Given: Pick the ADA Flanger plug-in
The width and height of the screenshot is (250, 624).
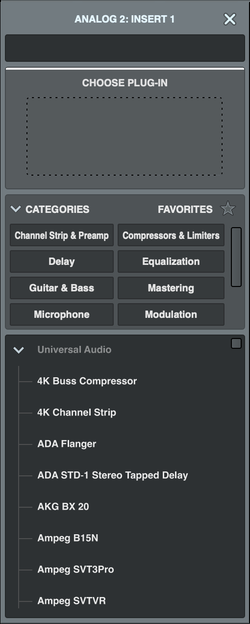Looking at the screenshot, I should point(67,444).
